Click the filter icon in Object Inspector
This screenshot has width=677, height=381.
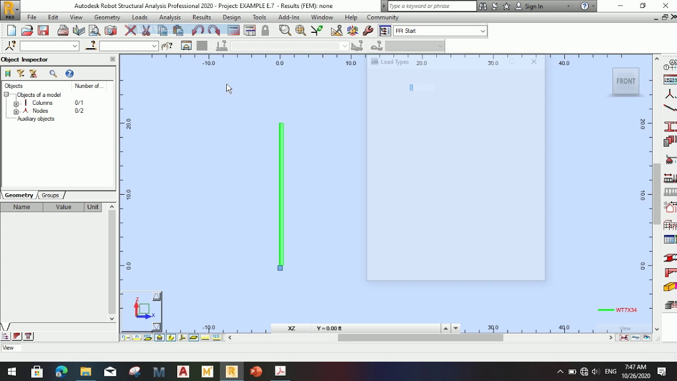[x=21, y=74]
